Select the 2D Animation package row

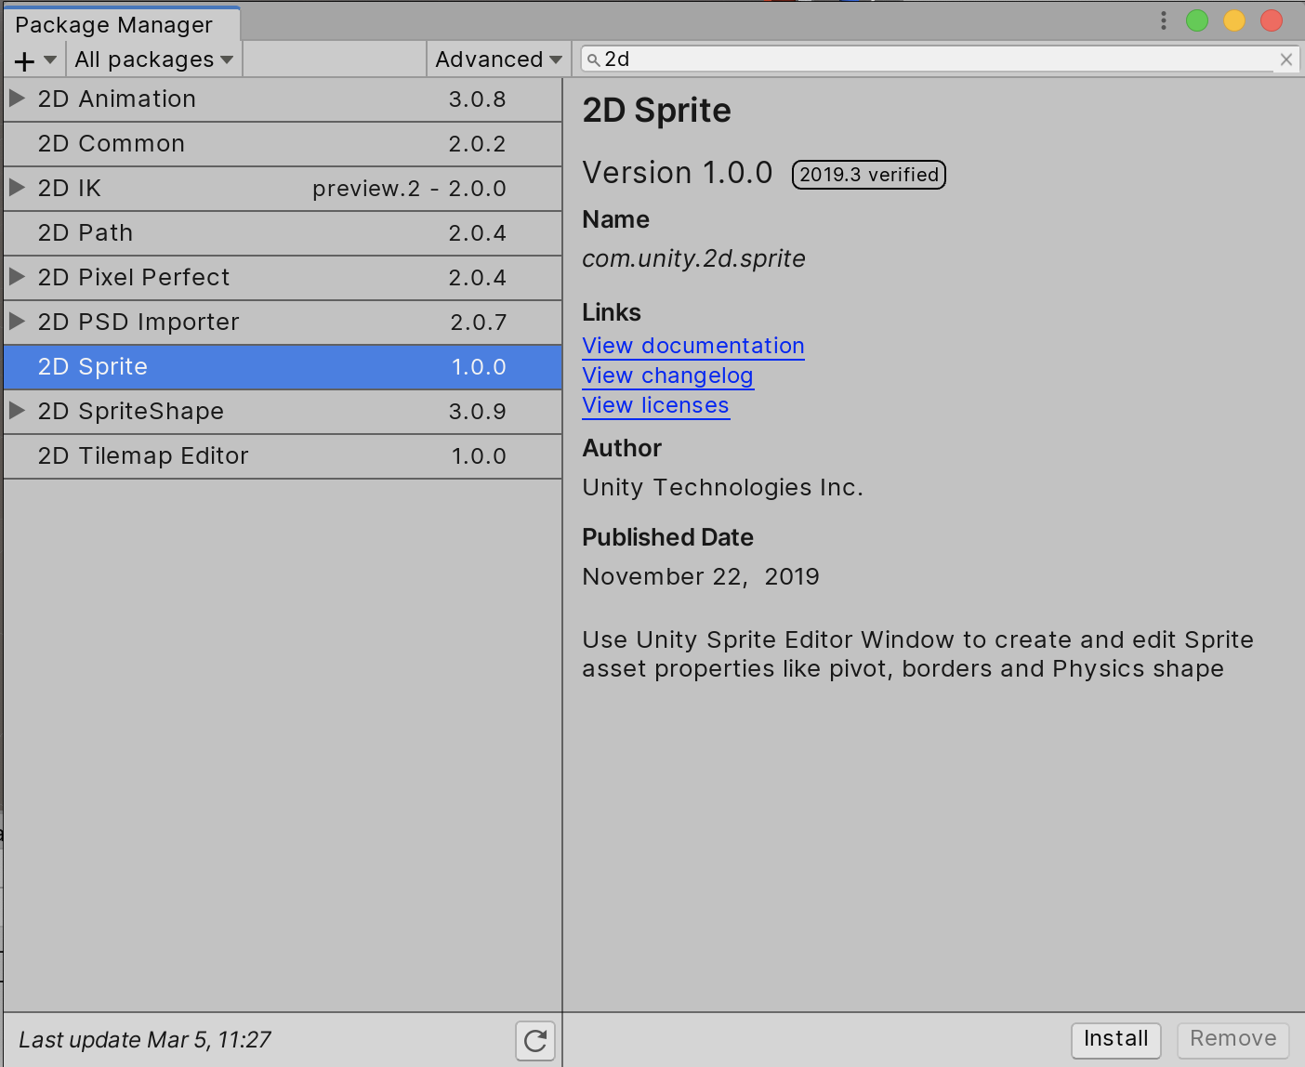coord(283,99)
